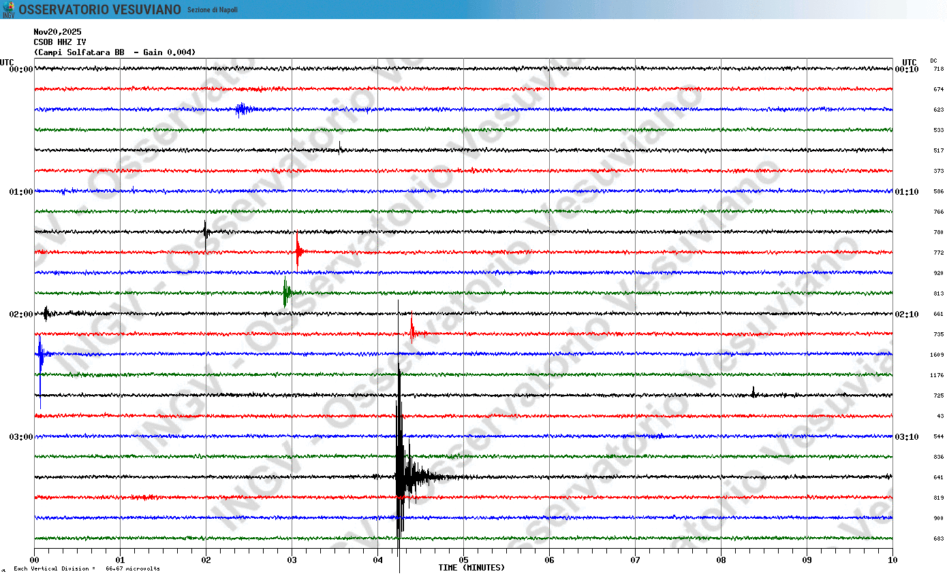Screen dimensions: 947x578
Task: Click the 05 tick label on time axis
Action: click(463, 560)
